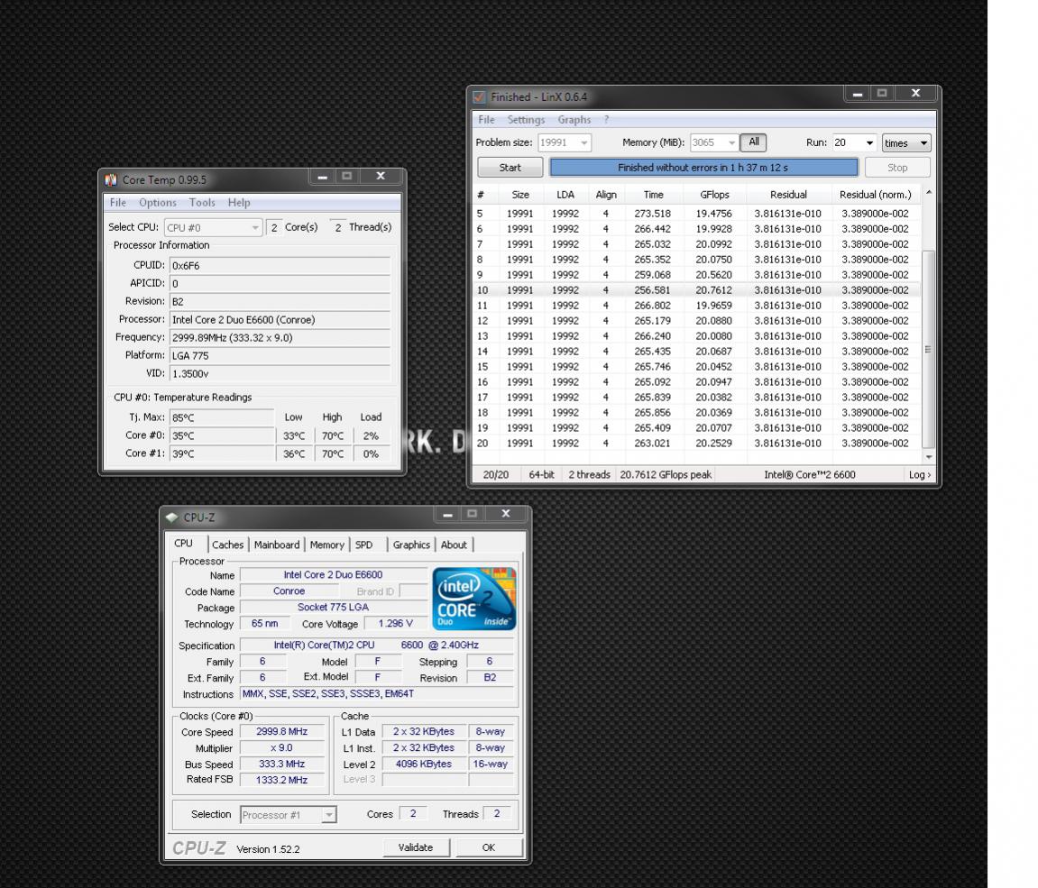Switch to the Memory tab in CPU-Z

point(327,545)
